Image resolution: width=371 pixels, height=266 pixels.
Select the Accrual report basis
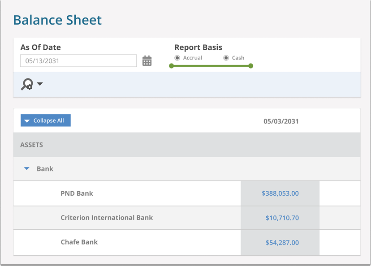coord(177,58)
